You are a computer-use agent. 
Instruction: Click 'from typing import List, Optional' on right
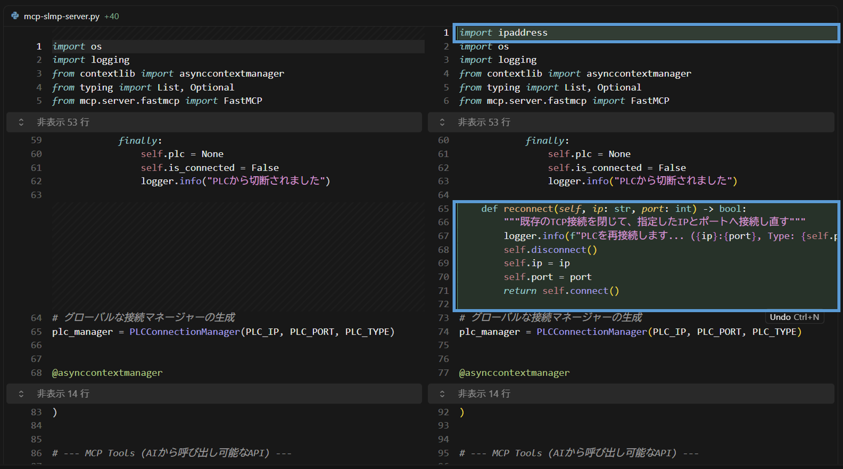pyautogui.click(x=550, y=88)
